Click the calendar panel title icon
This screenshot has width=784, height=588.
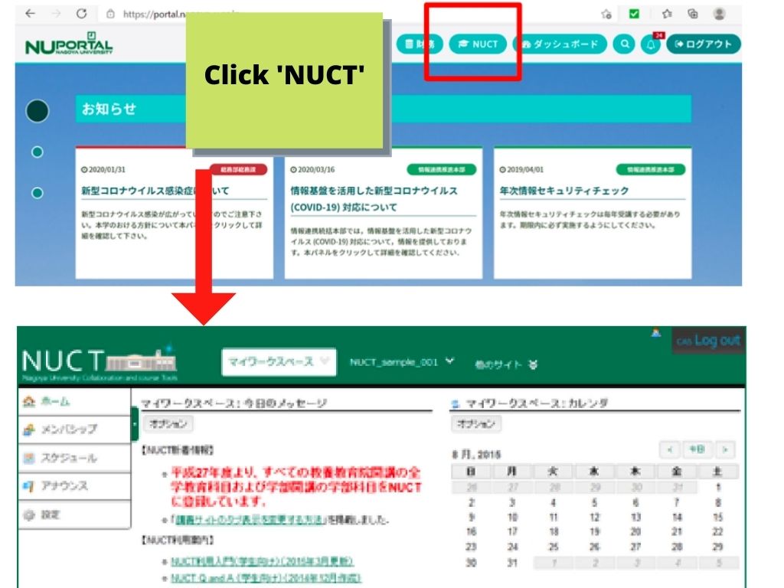456,403
